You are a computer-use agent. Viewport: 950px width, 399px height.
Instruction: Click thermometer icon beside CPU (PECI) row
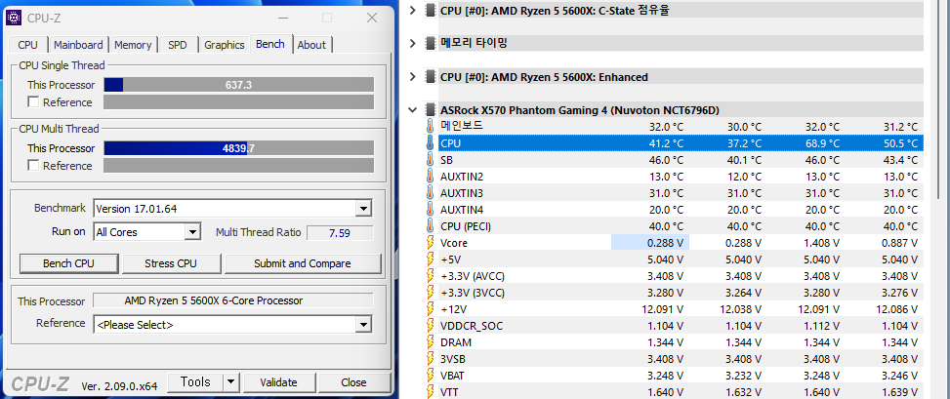pos(431,225)
